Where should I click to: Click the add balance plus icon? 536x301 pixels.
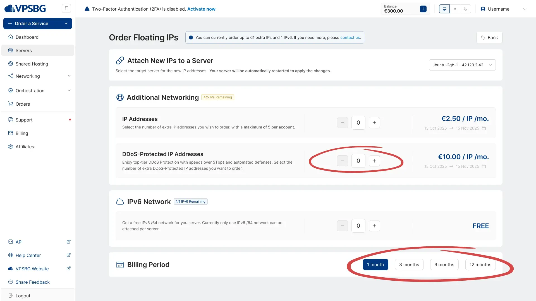(423, 9)
